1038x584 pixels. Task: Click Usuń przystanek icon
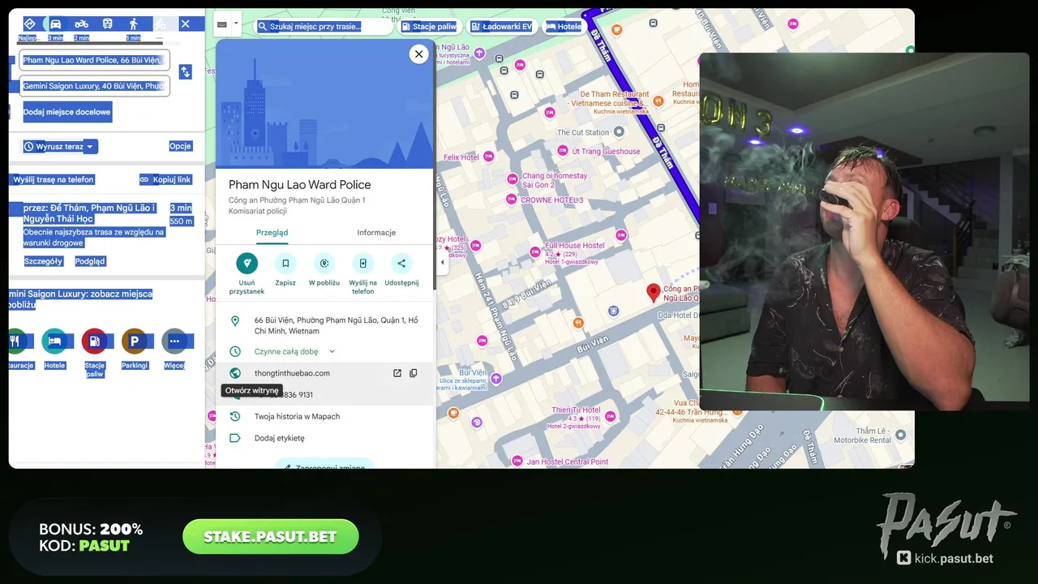pos(247,263)
